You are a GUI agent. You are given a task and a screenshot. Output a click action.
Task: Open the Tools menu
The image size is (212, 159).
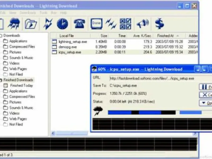click(x=43, y=13)
